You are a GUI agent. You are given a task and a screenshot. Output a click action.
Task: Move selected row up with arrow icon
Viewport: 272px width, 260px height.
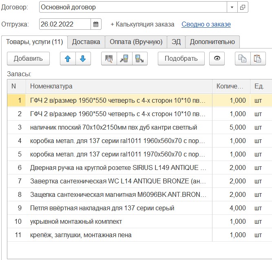click(x=68, y=59)
